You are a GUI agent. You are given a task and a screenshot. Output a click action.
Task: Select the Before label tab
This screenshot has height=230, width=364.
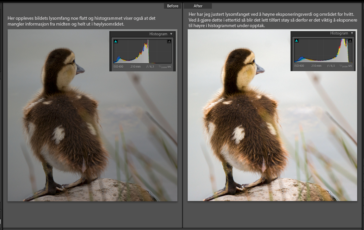pyautogui.click(x=172, y=6)
